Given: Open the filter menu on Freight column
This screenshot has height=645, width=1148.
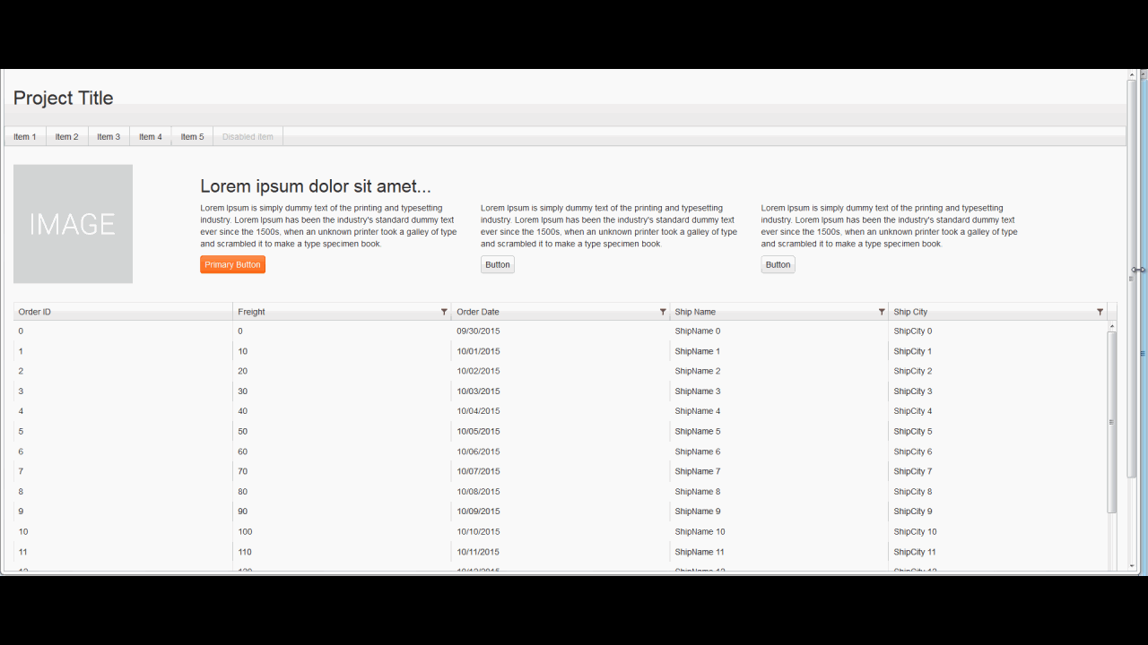Looking at the screenshot, I should (x=444, y=312).
